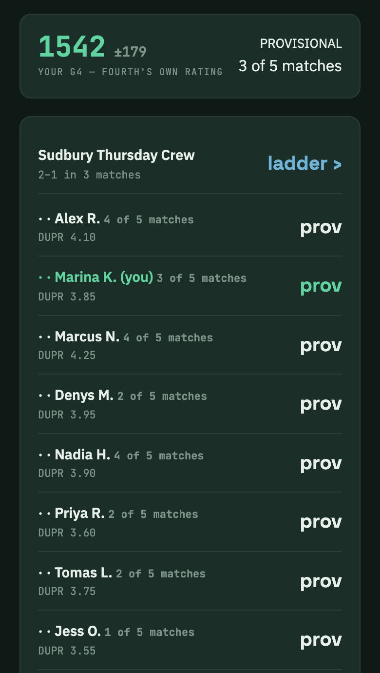Select player Marcus N.
Viewport: 380px width, 673px height.
point(87,337)
